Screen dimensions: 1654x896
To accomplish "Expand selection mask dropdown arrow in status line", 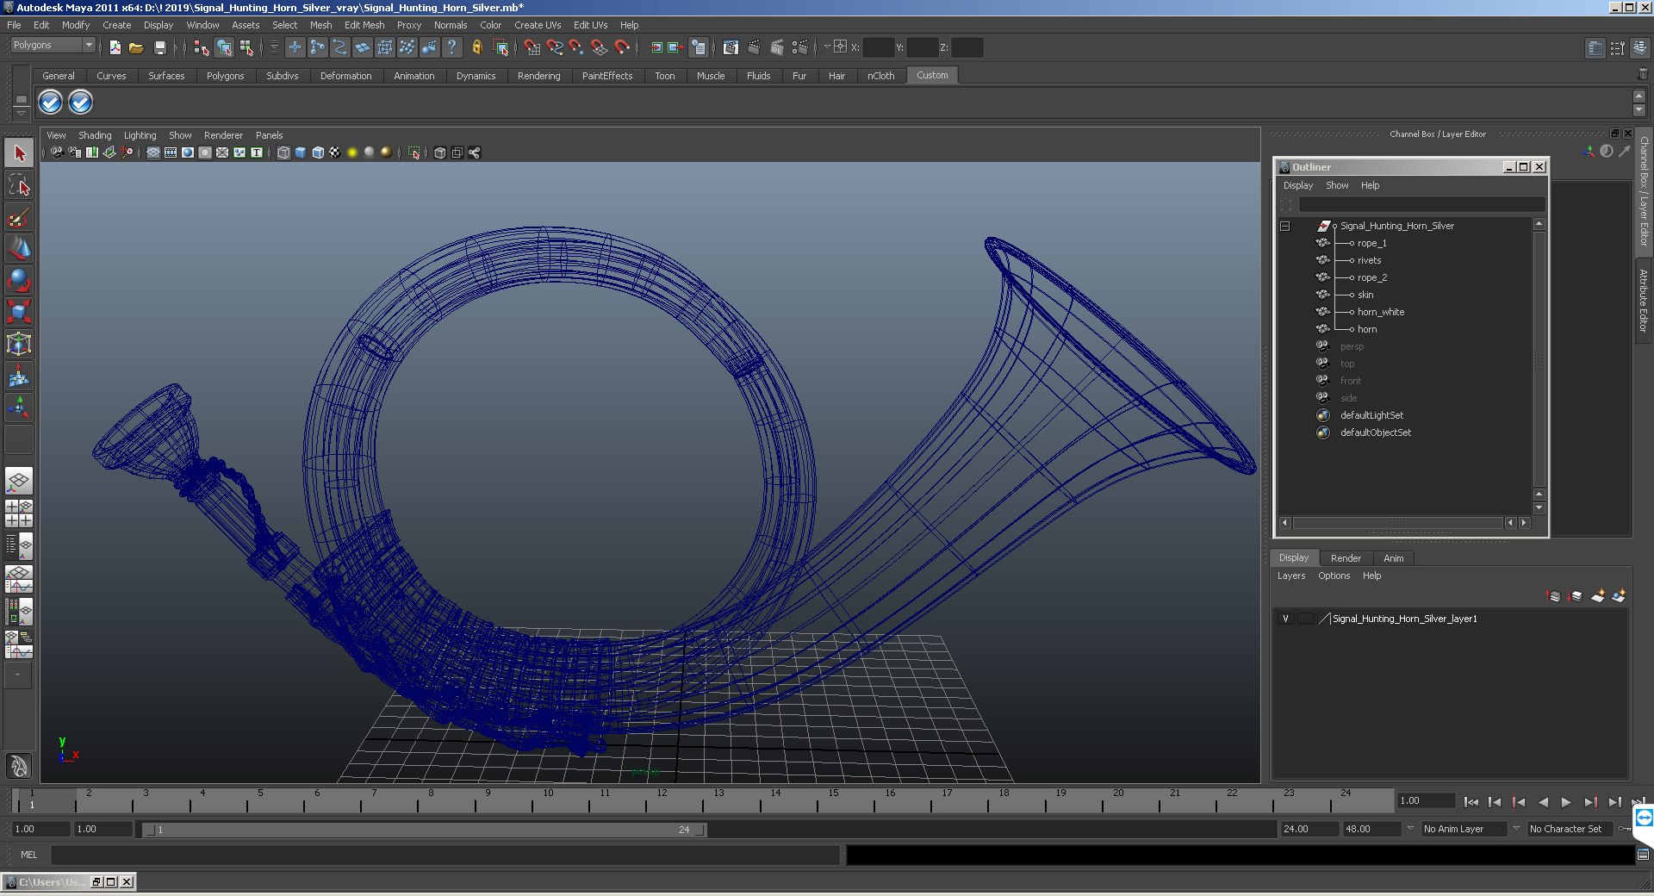I will [x=274, y=47].
